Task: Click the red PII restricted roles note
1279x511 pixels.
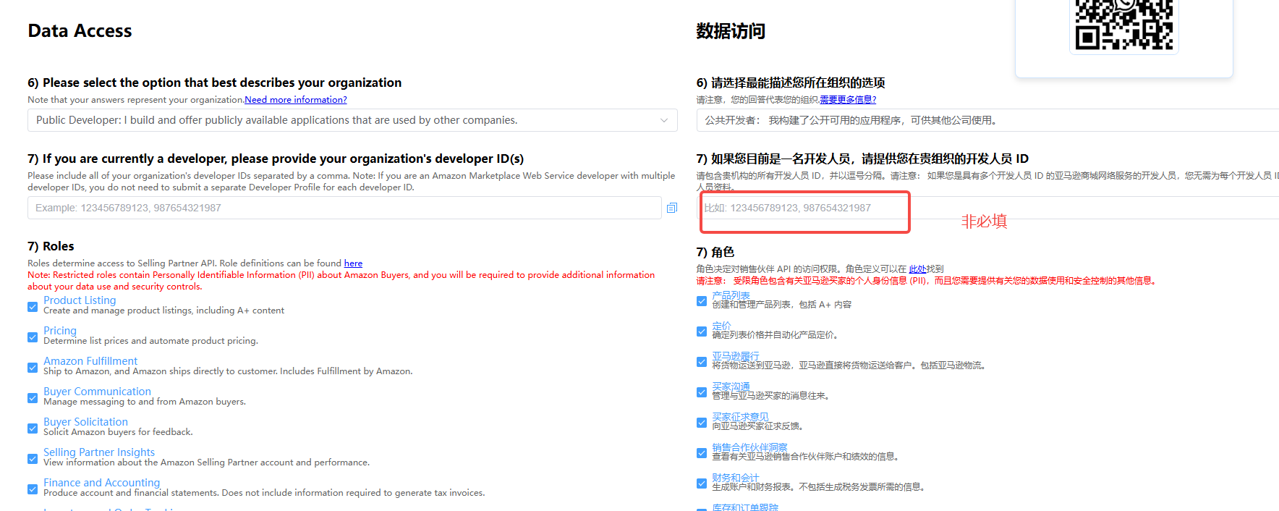Action: 341,281
